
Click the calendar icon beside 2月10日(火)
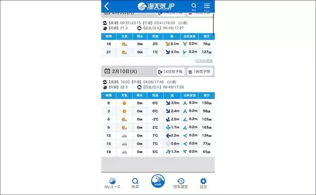click(107, 71)
